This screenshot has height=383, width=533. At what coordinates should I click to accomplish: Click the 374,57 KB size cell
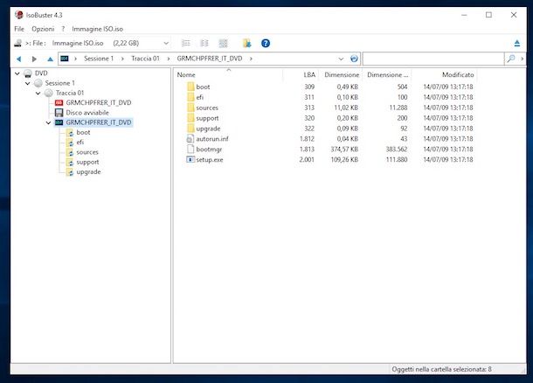click(344, 150)
